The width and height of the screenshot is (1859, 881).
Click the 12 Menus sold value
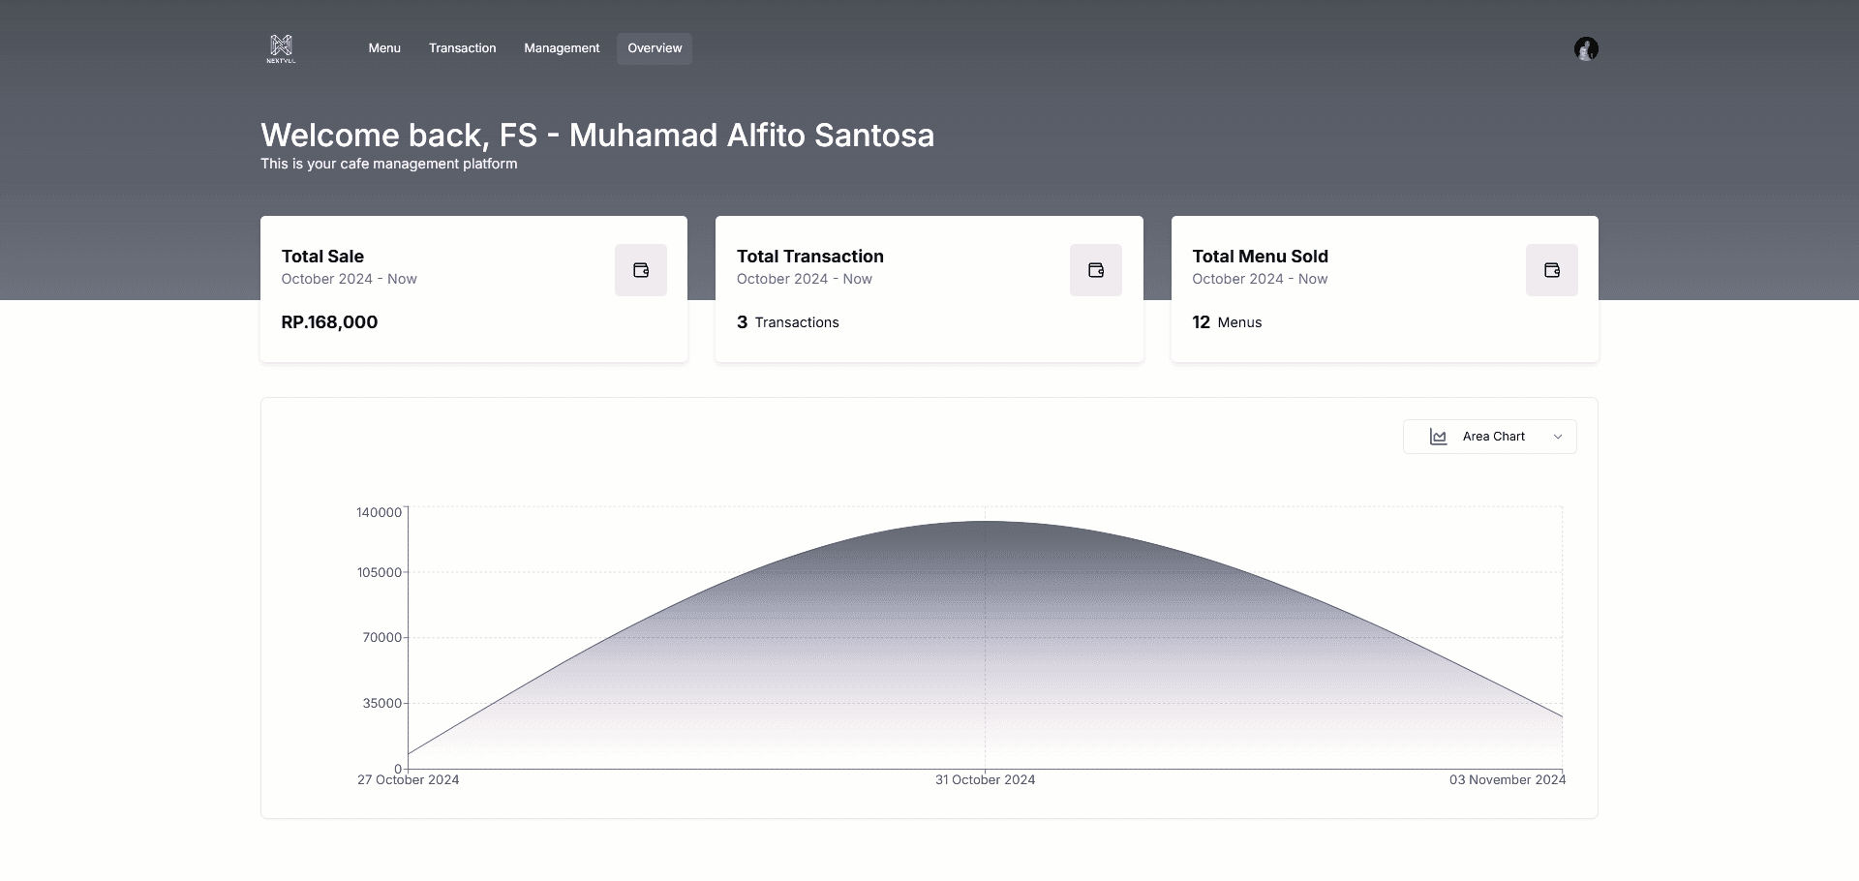[1226, 322]
